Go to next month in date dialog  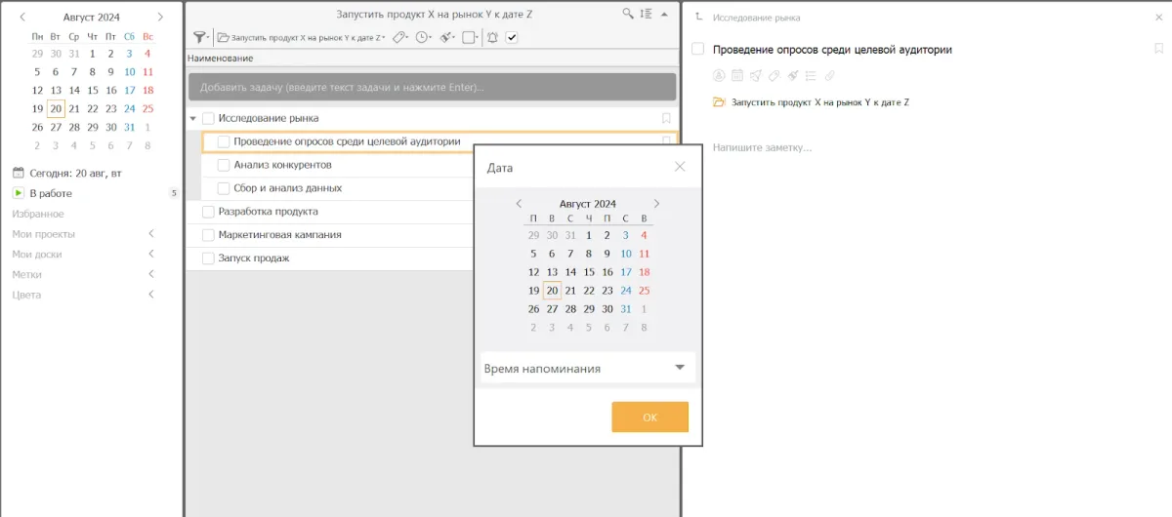tap(656, 204)
